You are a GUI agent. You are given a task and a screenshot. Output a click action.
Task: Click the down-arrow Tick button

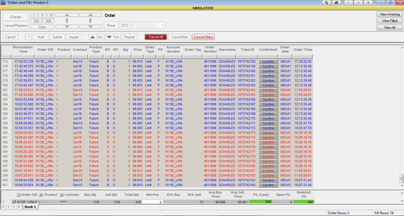click(113, 37)
